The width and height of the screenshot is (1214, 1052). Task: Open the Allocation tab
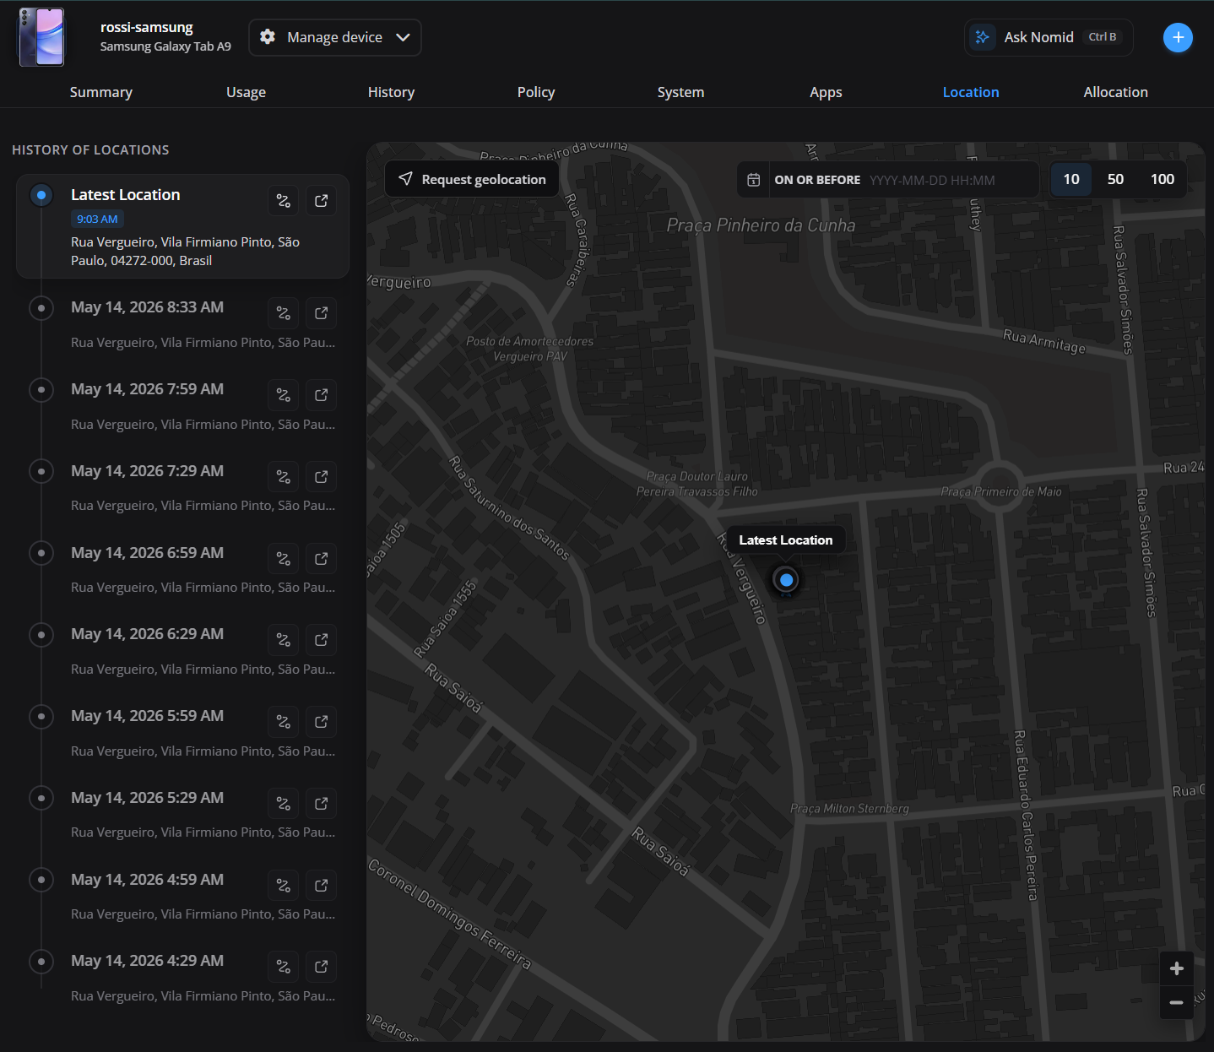pos(1116,92)
